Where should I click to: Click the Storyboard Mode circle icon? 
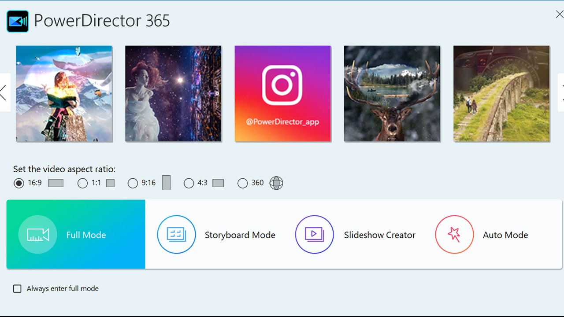176,234
